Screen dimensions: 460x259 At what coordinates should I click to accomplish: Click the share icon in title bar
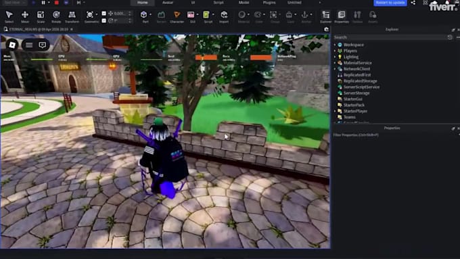tap(413, 3)
